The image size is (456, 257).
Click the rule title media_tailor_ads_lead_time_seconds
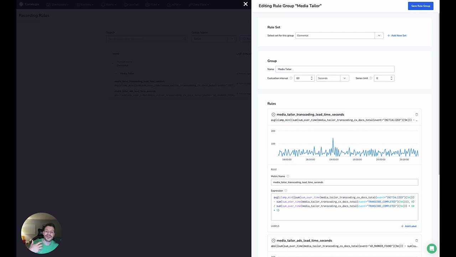[304, 241]
